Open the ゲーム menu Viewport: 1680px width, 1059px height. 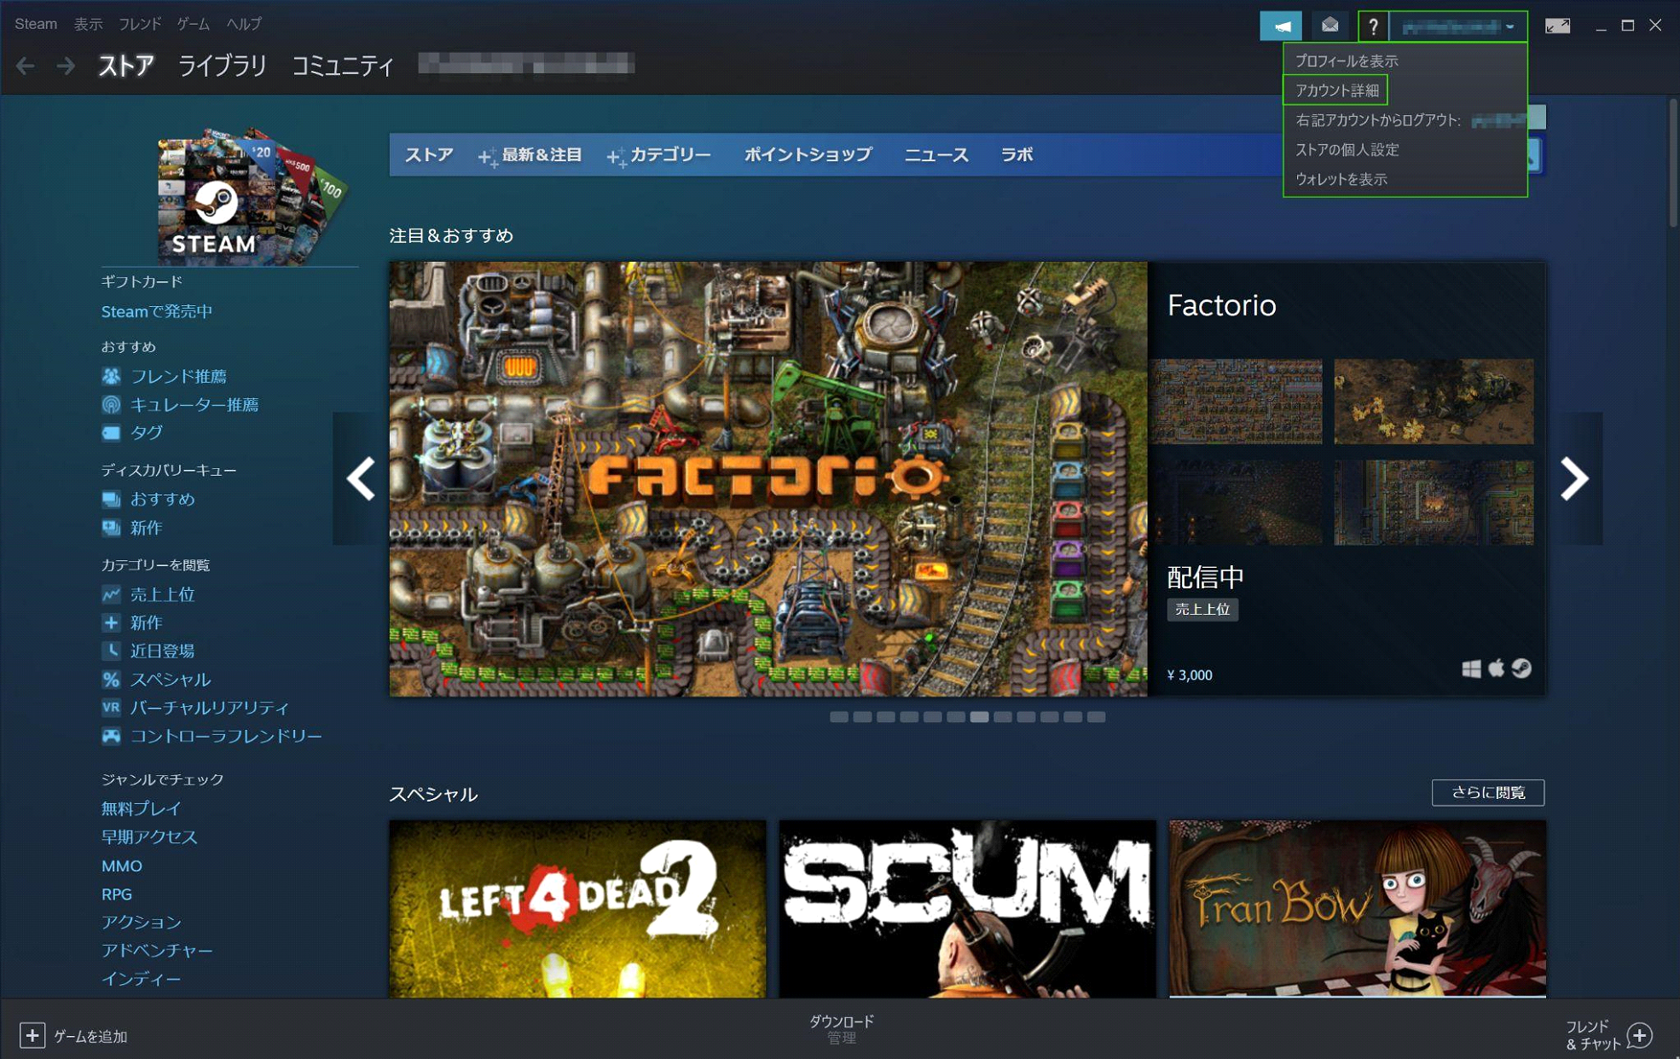click(x=194, y=24)
